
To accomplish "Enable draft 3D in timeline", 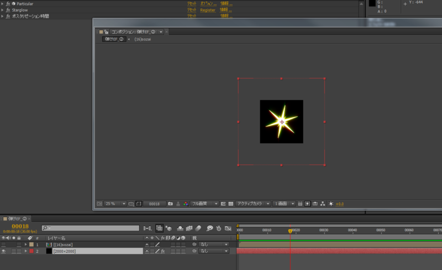I will point(169,228).
